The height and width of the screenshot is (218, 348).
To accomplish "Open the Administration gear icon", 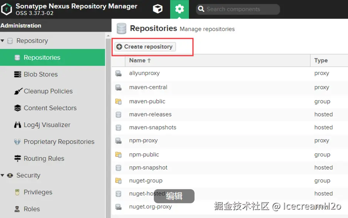I will (x=179, y=9).
